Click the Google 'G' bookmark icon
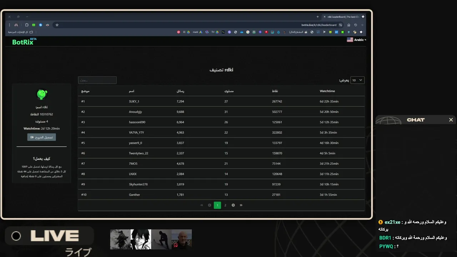457x257 pixels. (248, 32)
